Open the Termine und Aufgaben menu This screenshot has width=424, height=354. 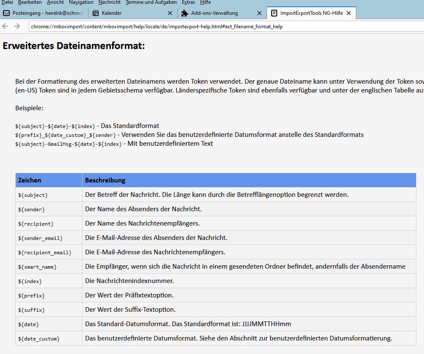151,2
